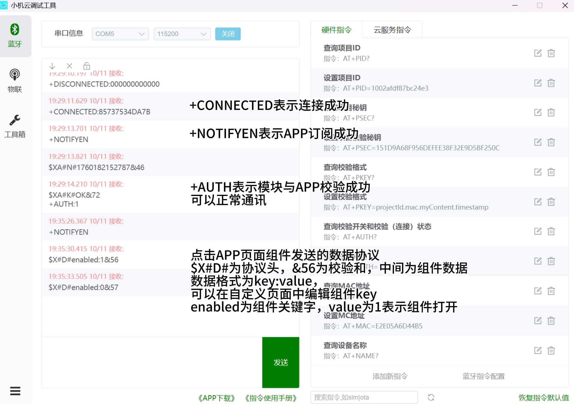Clear the log with the X icon
The height and width of the screenshot is (404, 574).
pos(69,66)
